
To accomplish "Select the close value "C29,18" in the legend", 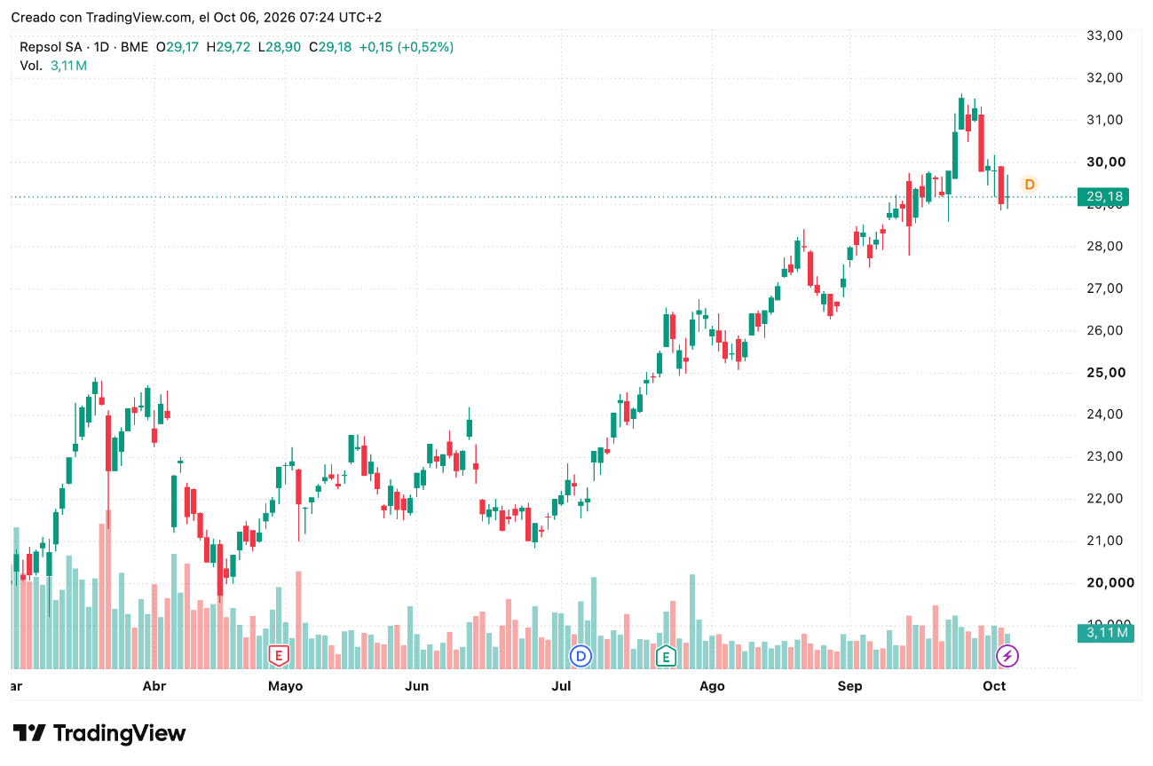I will pyautogui.click(x=330, y=47).
